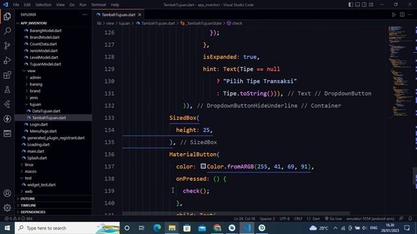Click Windows Start button
417x234 pixels.
[x=7, y=228]
